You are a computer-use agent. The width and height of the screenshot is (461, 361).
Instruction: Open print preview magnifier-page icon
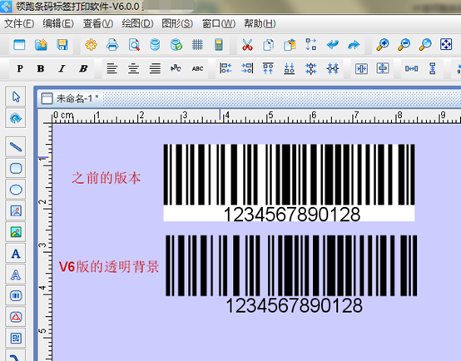tap(134, 45)
